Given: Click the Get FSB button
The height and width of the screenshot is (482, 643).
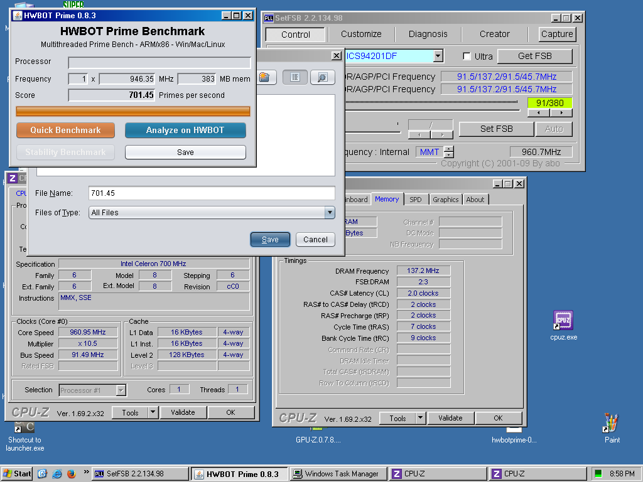Looking at the screenshot, I should click(x=535, y=56).
